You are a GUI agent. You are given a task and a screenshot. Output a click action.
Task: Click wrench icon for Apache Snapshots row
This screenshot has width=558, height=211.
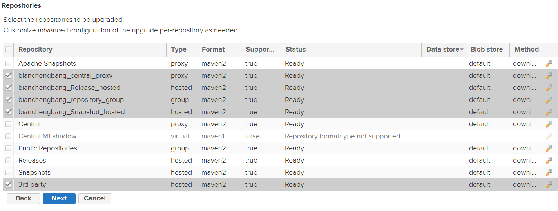click(549, 63)
